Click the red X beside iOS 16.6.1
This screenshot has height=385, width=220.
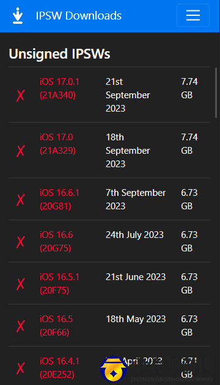click(20, 200)
